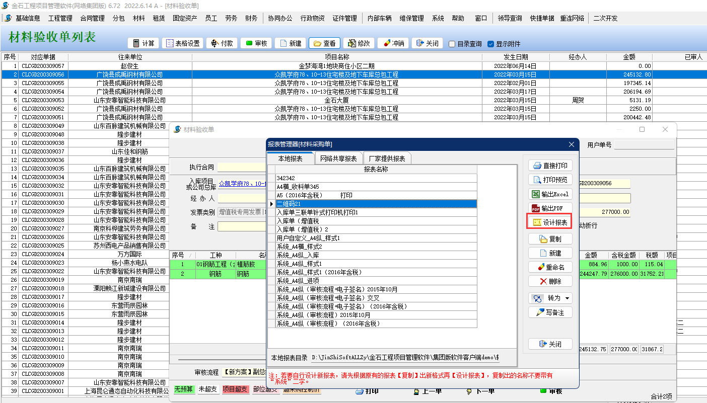Open the 财务 menu in menu bar
The image size is (707, 403).
point(251,18)
